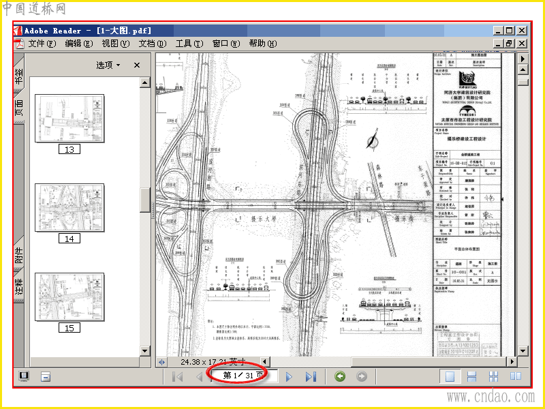Click the document vertical scrollbar handle
Viewport: 545px width, 409px height.
tap(523, 82)
